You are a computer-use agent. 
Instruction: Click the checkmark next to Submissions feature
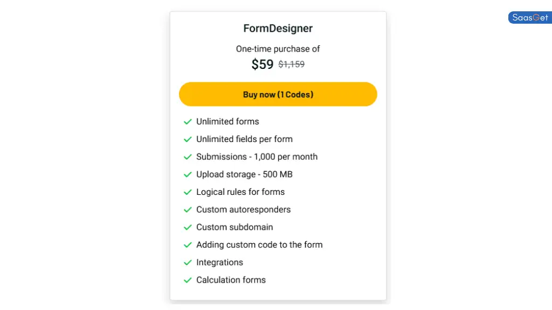(x=188, y=157)
